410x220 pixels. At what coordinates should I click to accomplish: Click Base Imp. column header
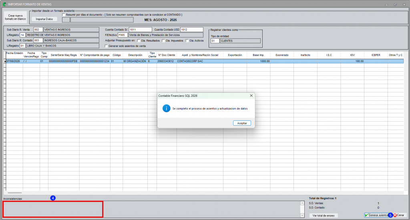coord(258,55)
